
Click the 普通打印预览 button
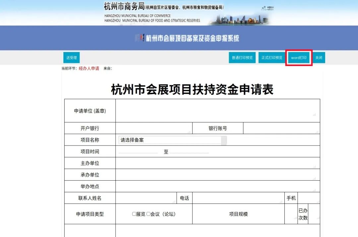242,57
